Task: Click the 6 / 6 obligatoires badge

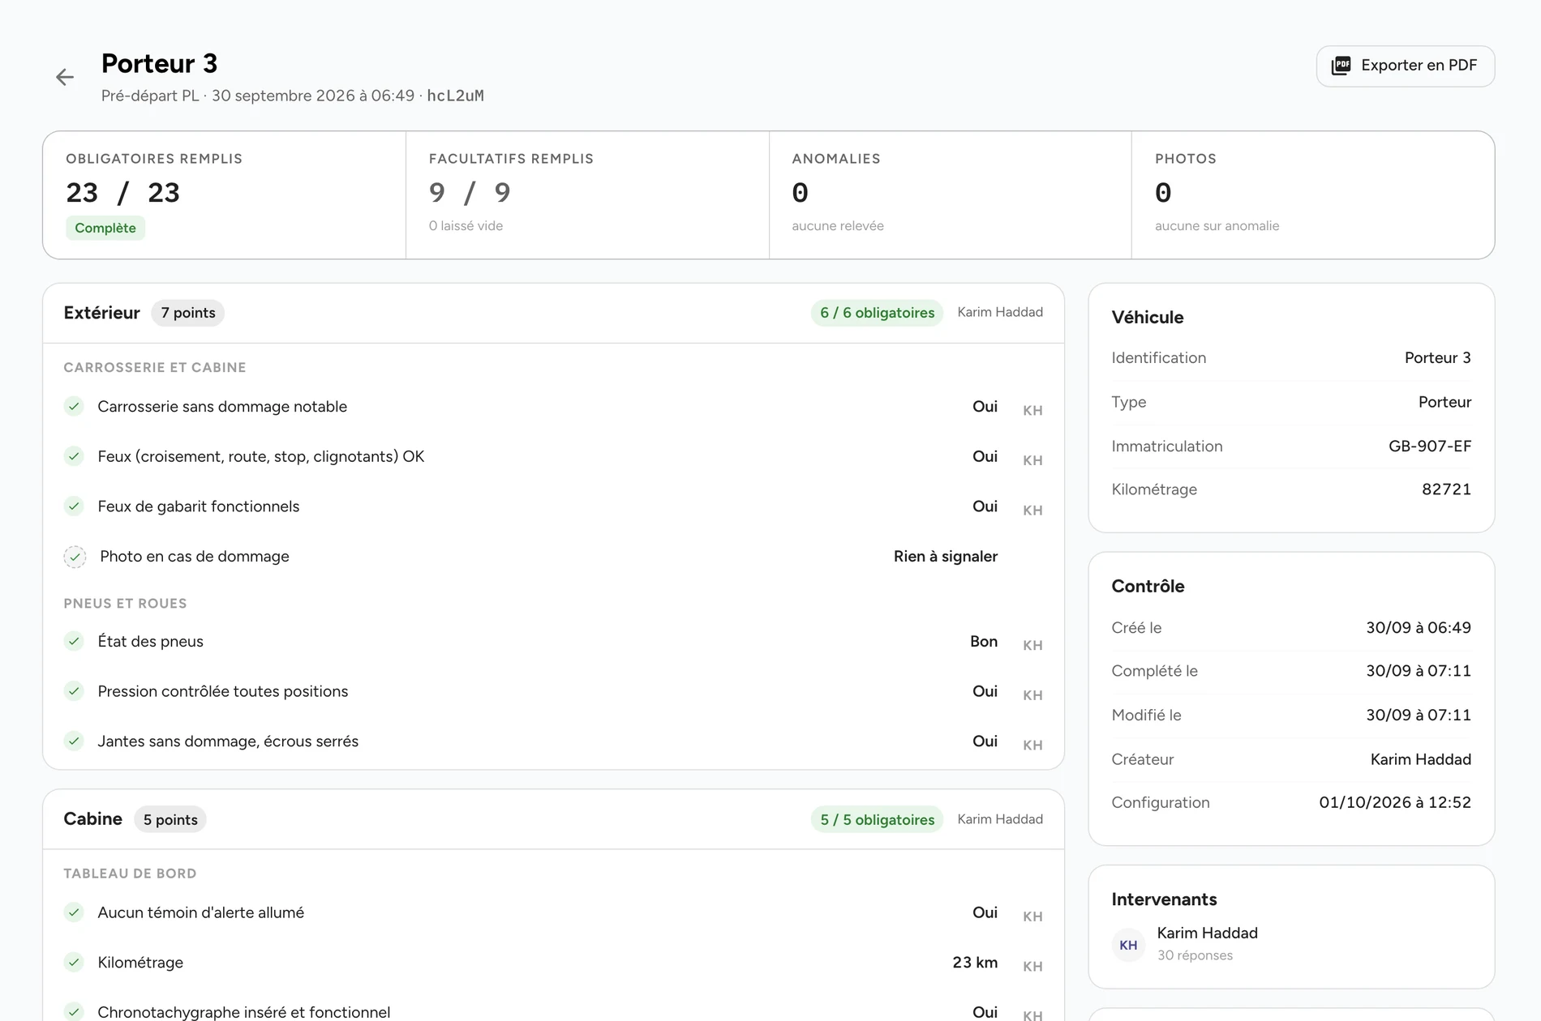Action: click(877, 313)
